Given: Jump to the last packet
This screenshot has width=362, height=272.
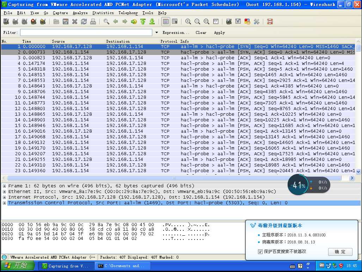Looking at the screenshot, I should (x=152, y=22).
